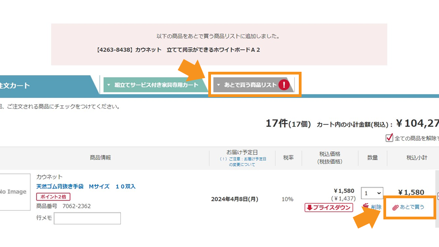Switch to the 注文カート tab
This screenshot has width=439, height=247.
tap(18, 86)
